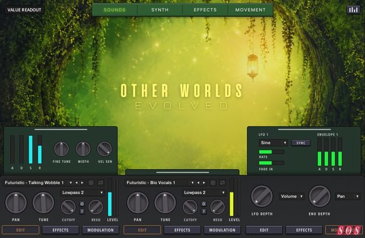This screenshot has height=238, width=365.
Task: Adjust the yellow LEVEL slider of Bio Vocals
Action: tap(231, 197)
